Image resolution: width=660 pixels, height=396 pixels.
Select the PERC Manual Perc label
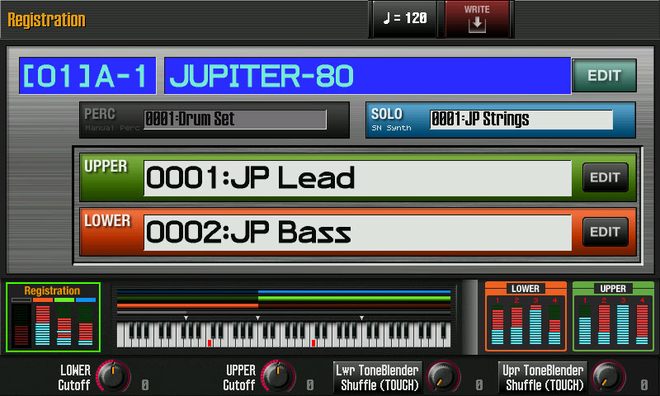pyautogui.click(x=112, y=120)
